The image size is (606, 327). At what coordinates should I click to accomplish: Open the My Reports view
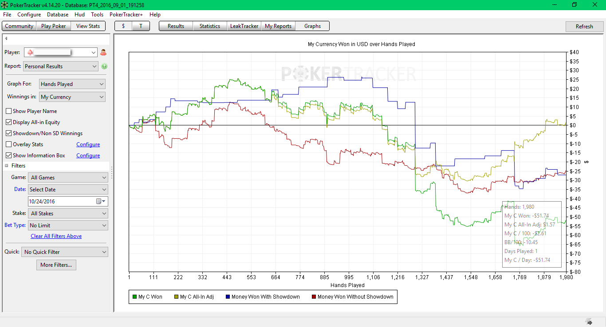pyautogui.click(x=278, y=26)
